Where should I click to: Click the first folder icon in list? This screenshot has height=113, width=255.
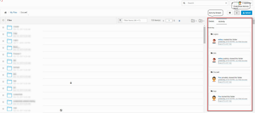pos(10,27)
